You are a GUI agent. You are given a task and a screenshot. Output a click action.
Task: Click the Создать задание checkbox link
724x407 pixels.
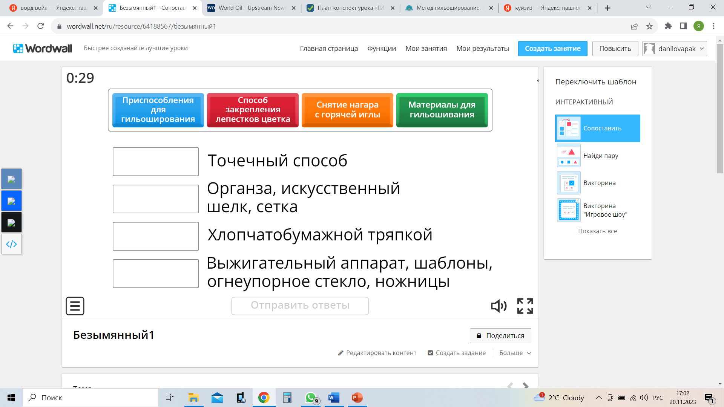[457, 353]
